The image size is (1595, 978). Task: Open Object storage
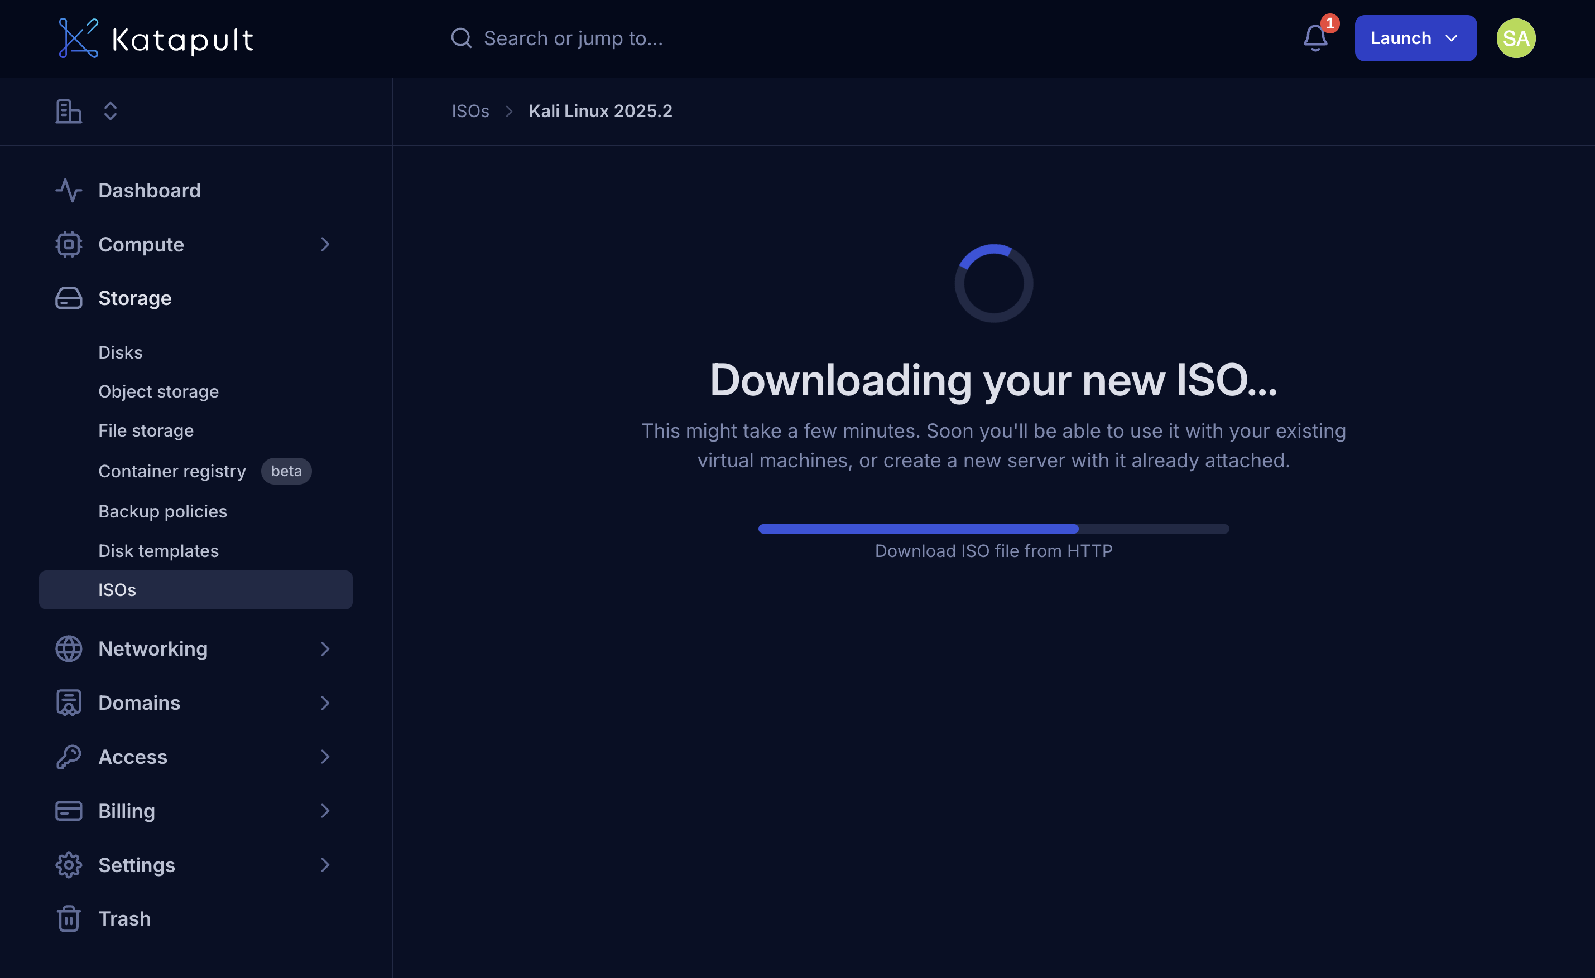coord(158,391)
